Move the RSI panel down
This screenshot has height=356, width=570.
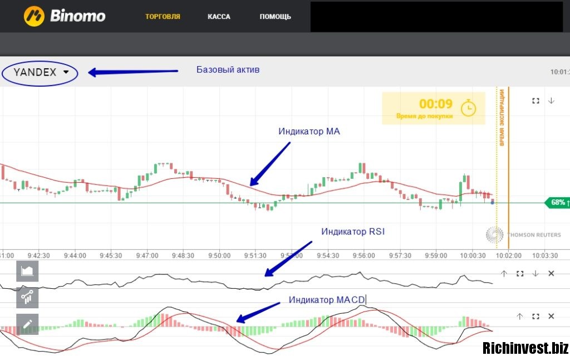point(535,274)
